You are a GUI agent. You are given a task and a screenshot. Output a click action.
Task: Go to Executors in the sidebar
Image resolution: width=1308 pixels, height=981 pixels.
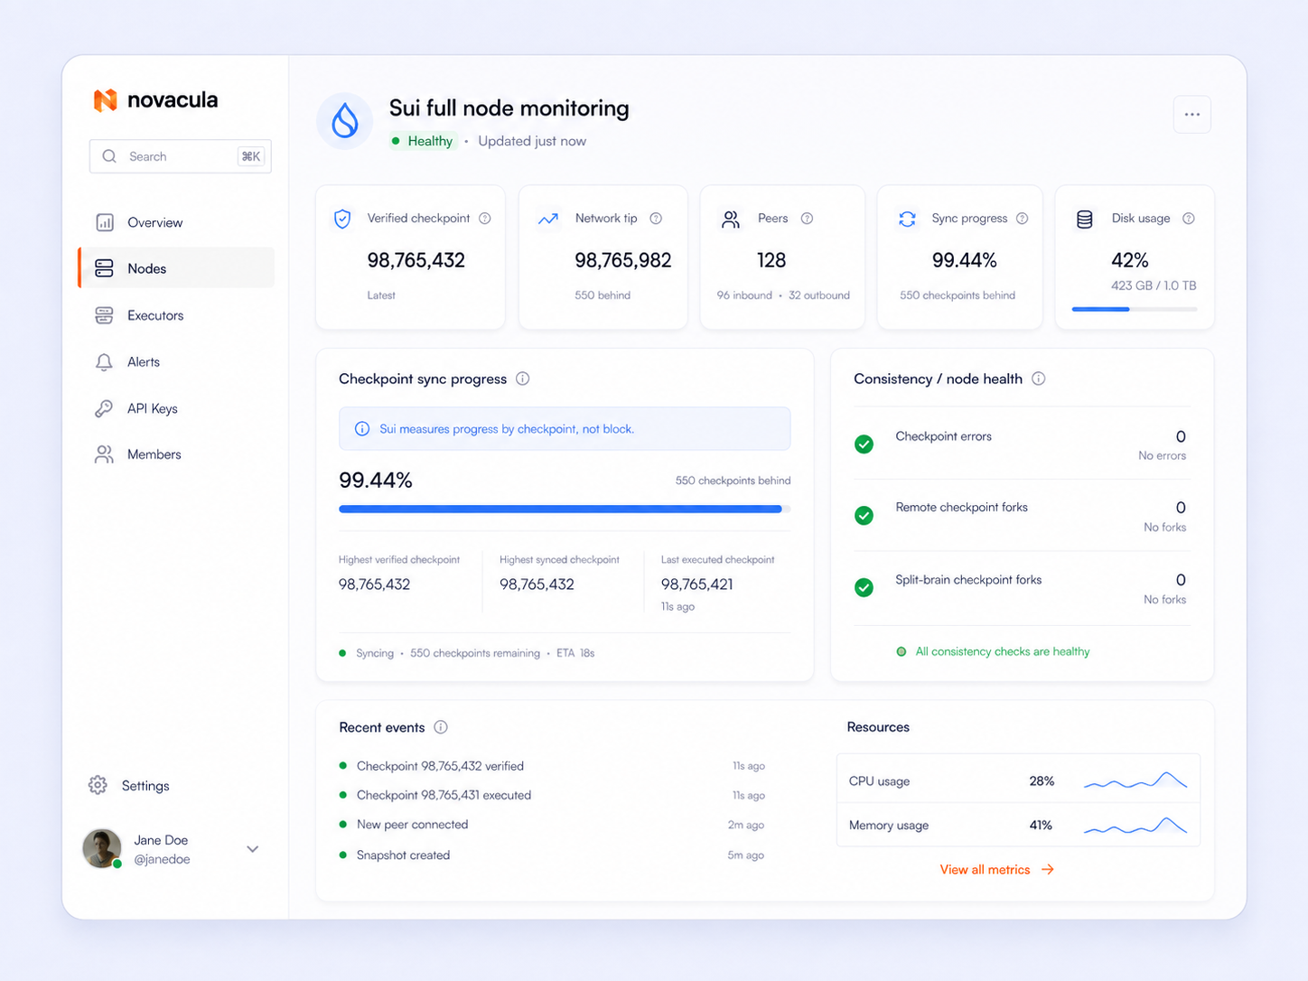176,315
